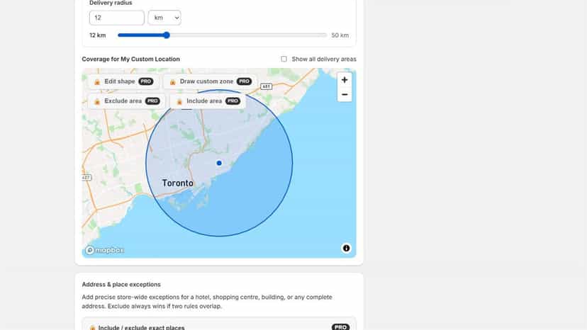Viewport: 587px width, 330px height.
Task: Enable Show all delivery areas checkbox
Action: click(284, 59)
